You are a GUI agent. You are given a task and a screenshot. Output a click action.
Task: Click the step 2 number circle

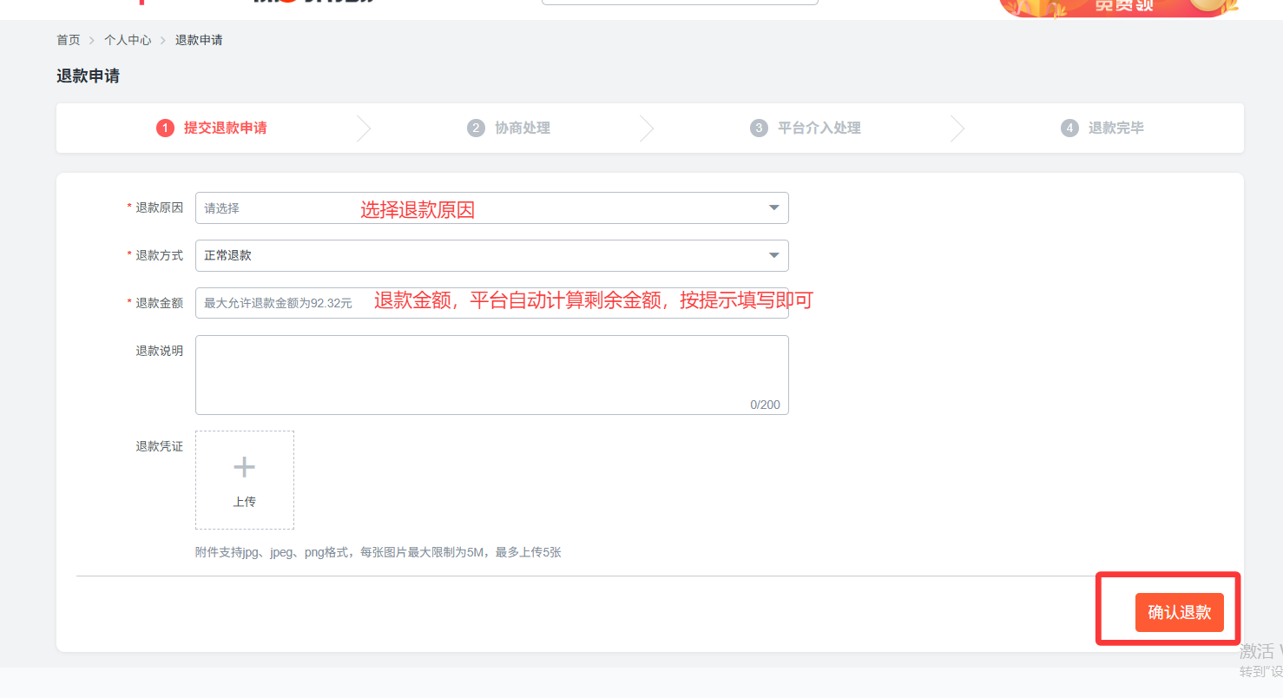pos(476,128)
